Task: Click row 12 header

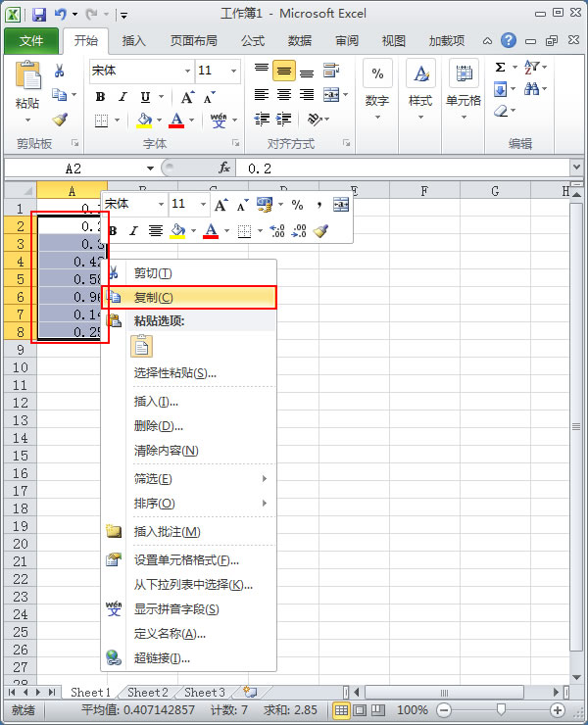Action: coord(21,403)
